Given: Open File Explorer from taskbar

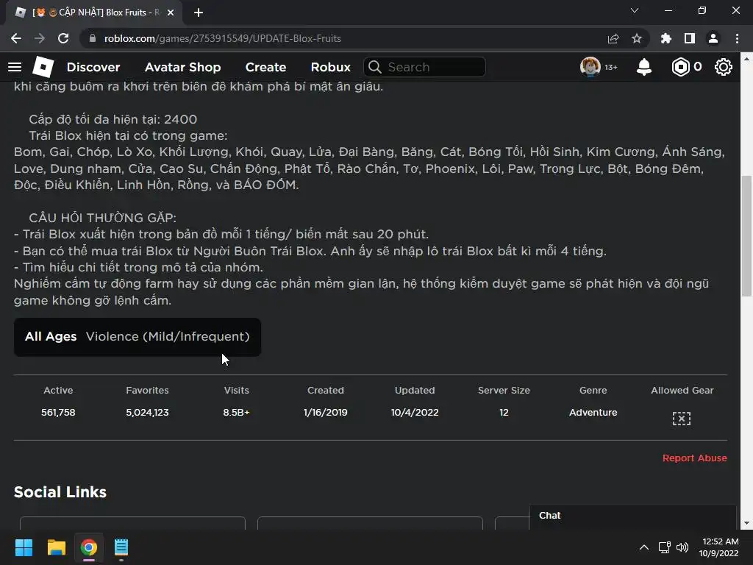Looking at the screenshot, I should (x=56, y=547).
